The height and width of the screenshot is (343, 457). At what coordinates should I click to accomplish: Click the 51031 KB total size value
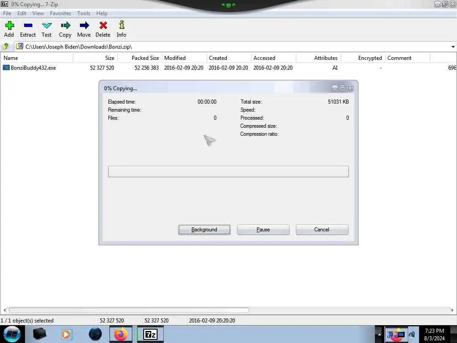click(x=338, y=102)
